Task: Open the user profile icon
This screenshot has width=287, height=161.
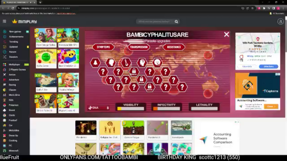Action: [280, 22]
